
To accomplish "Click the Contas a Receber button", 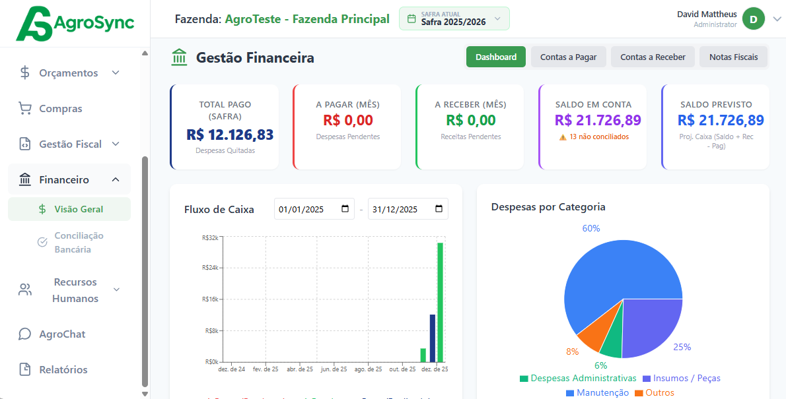I will (x=653, y=57).
